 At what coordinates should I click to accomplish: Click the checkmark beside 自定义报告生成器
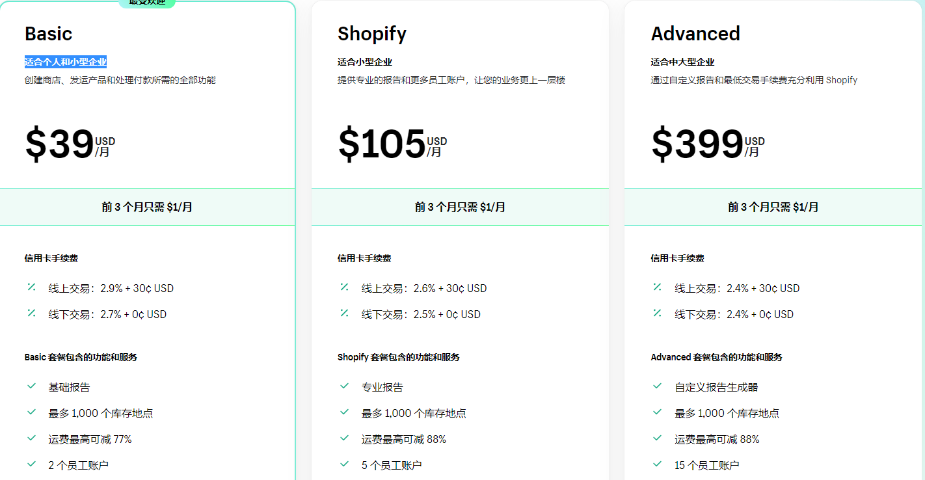click(657, 386)
